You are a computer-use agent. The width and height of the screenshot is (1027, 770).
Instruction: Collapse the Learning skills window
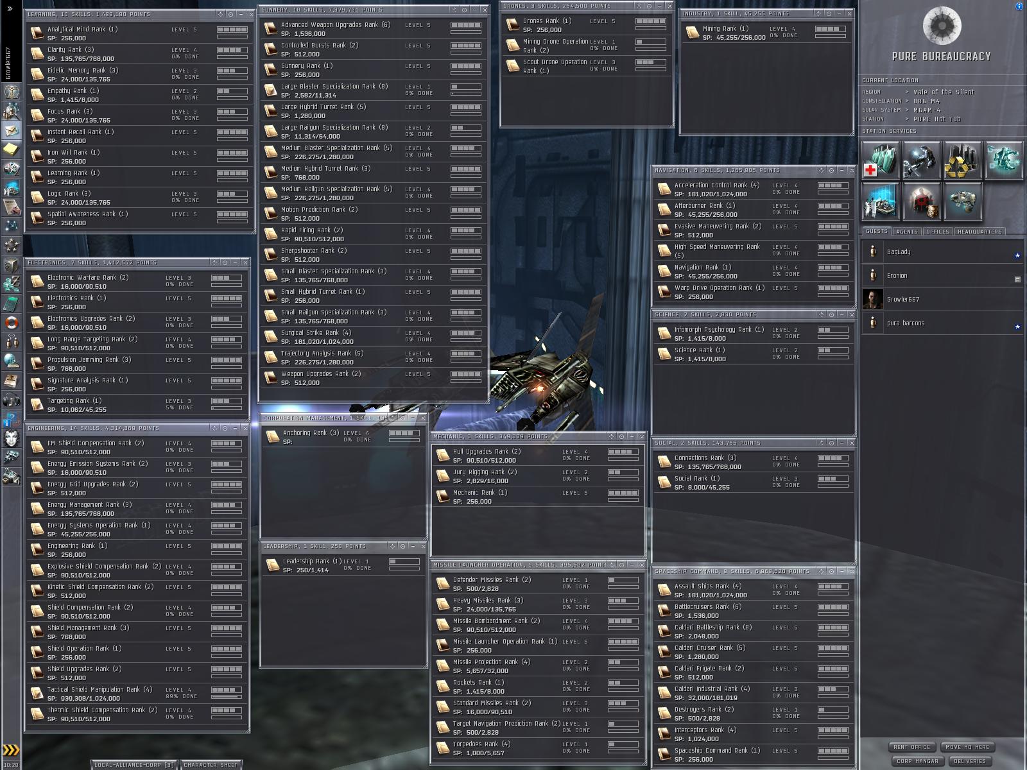241,14
